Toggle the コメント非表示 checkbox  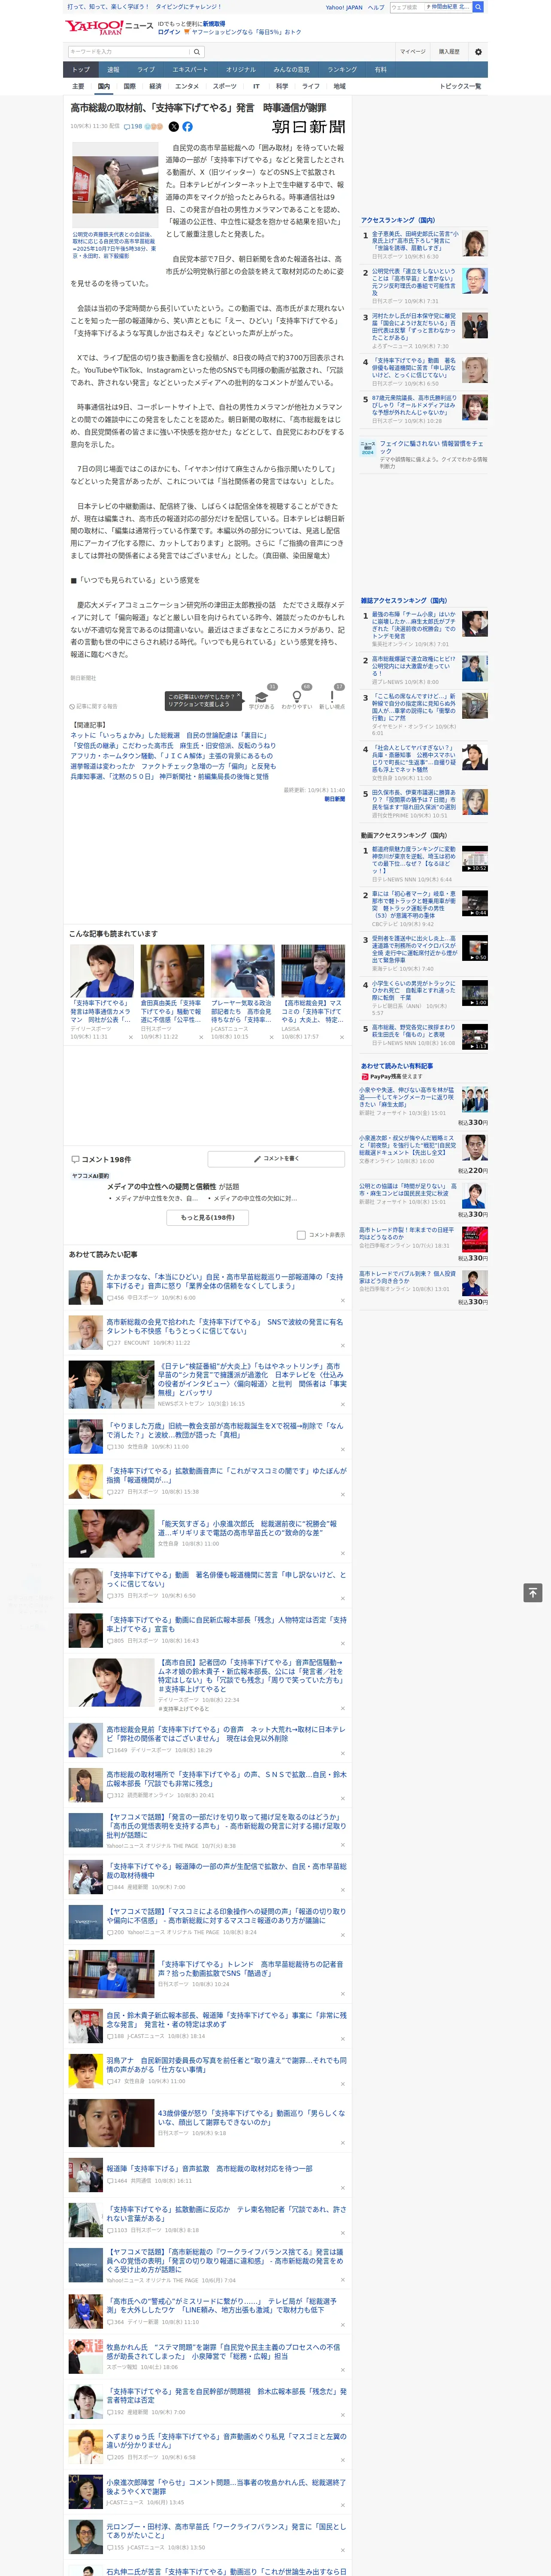(x=301, y=1235)
